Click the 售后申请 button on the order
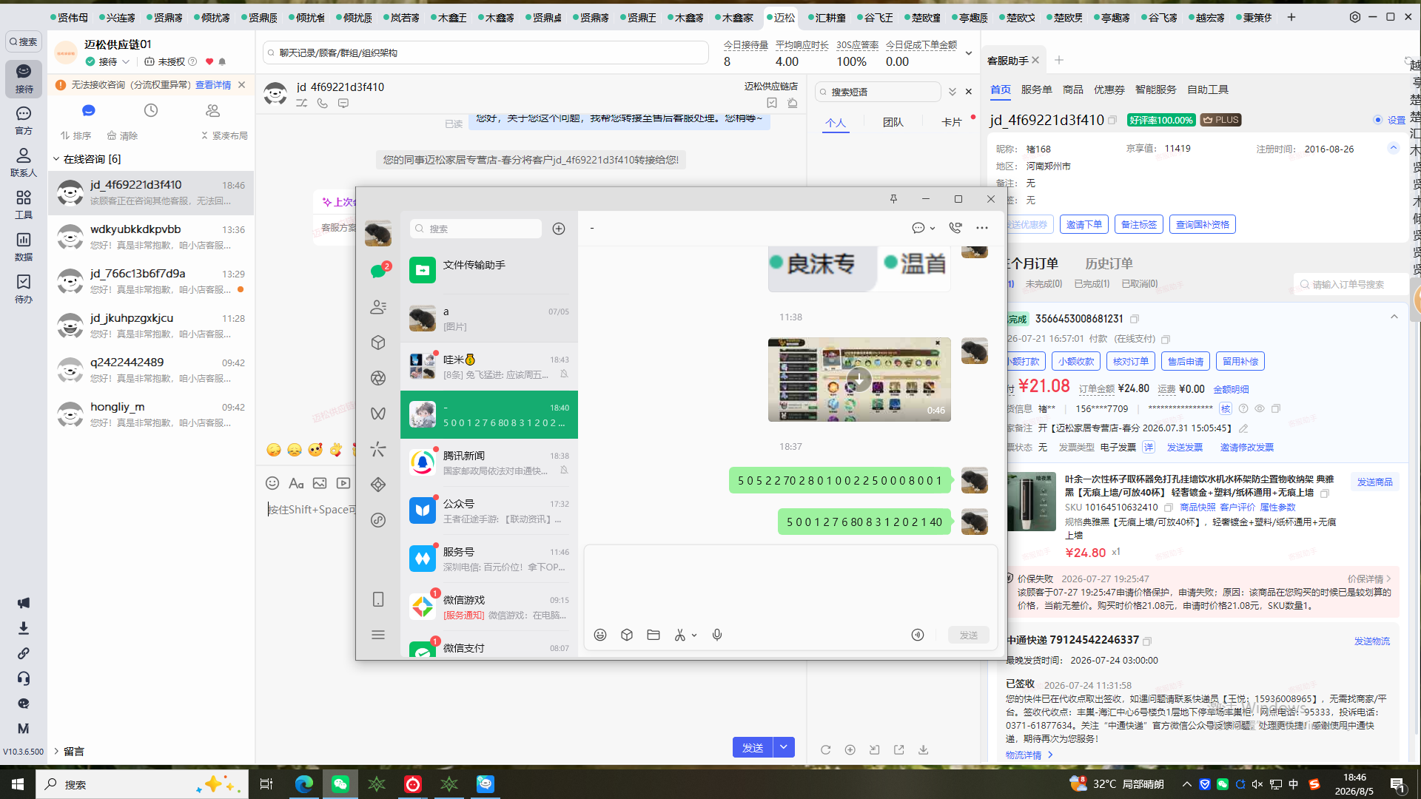Image resolution: width=1421 pixels, height=799 pixels. point(1186,361)
